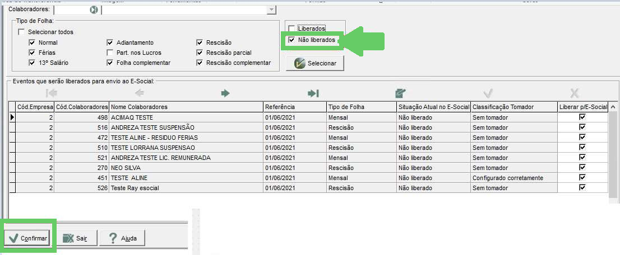This screenshot has width=620, height=255.
Task: Click the grey checkmark post icon
Action: pos(488,93)
